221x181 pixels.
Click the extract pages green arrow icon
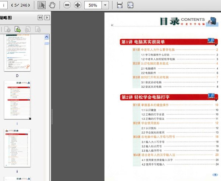pyautogui.click(x=17, y=29)
